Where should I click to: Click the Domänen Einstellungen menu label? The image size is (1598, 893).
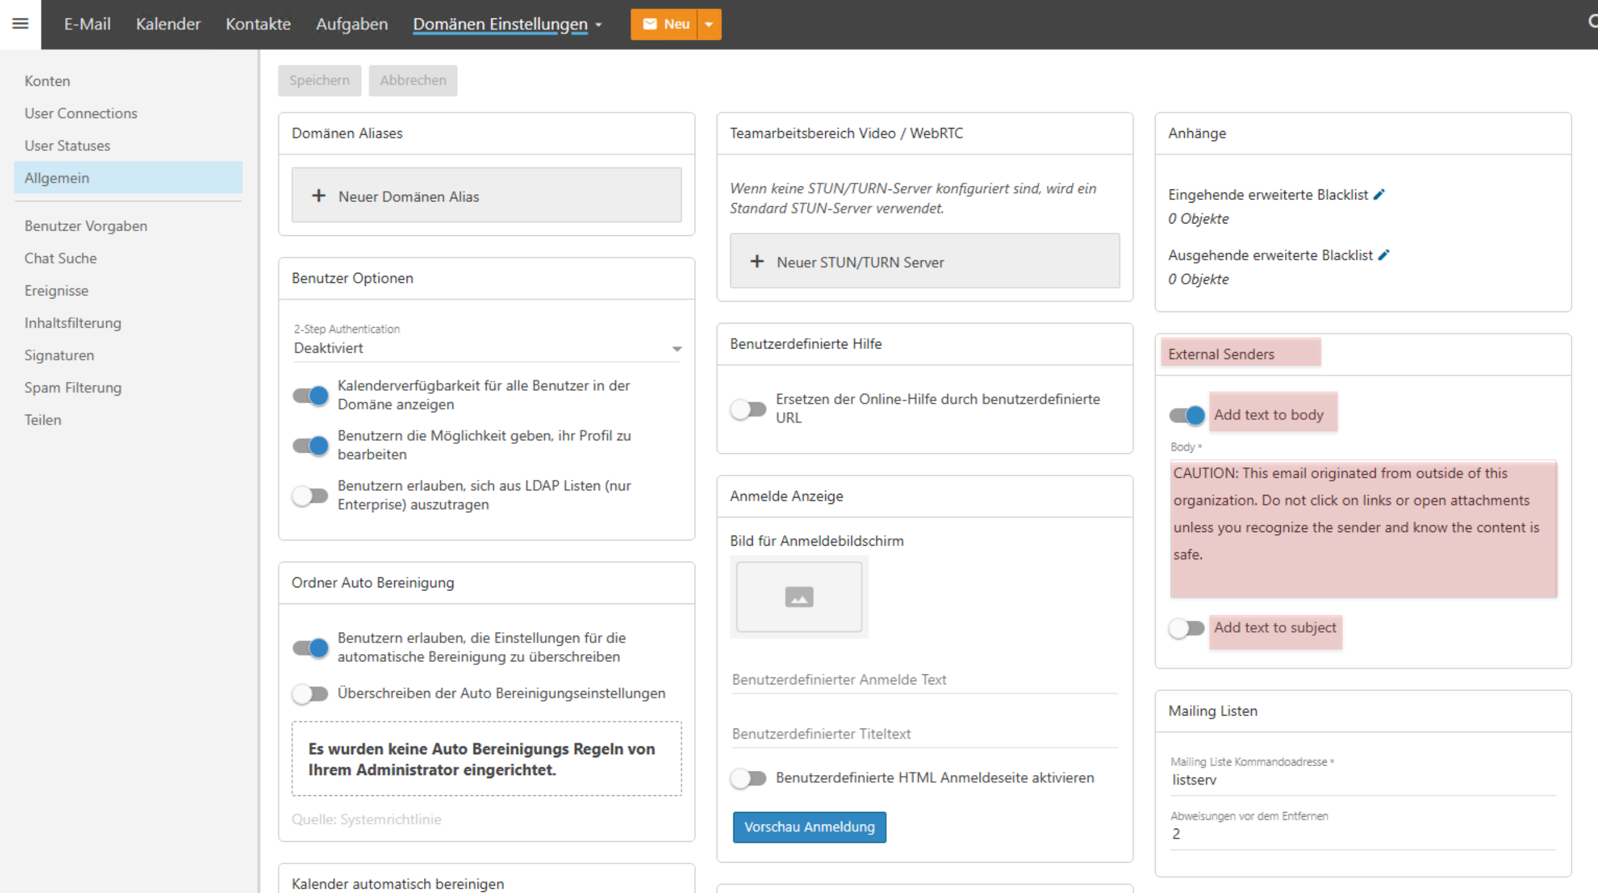(500, 24)
